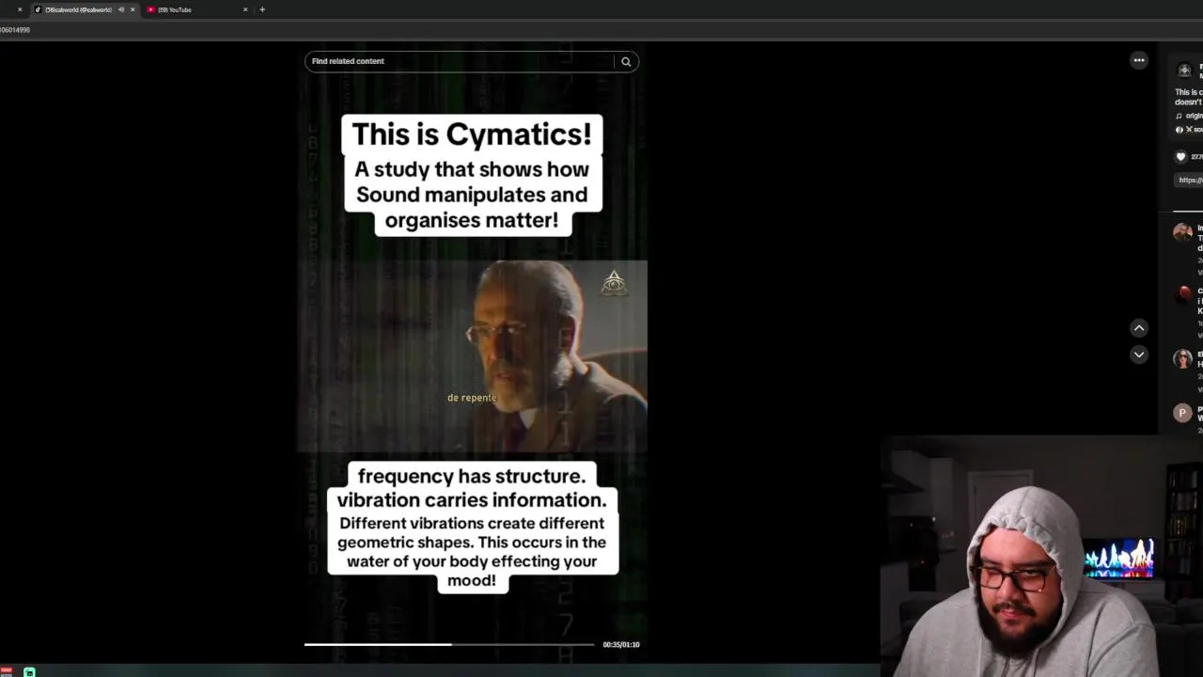Click the 00:35/01:10 time display
The width and height of the screenshot is (1203, 677).
click(x=621, y=644)
